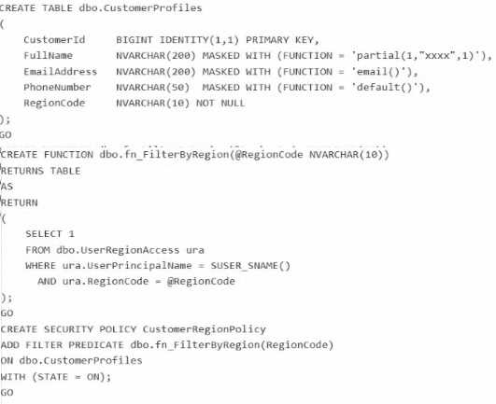This screenshot has width=496, height=404.
Task: Click @RegionCode in the AND clause
Action: click(x=201, y=281)
